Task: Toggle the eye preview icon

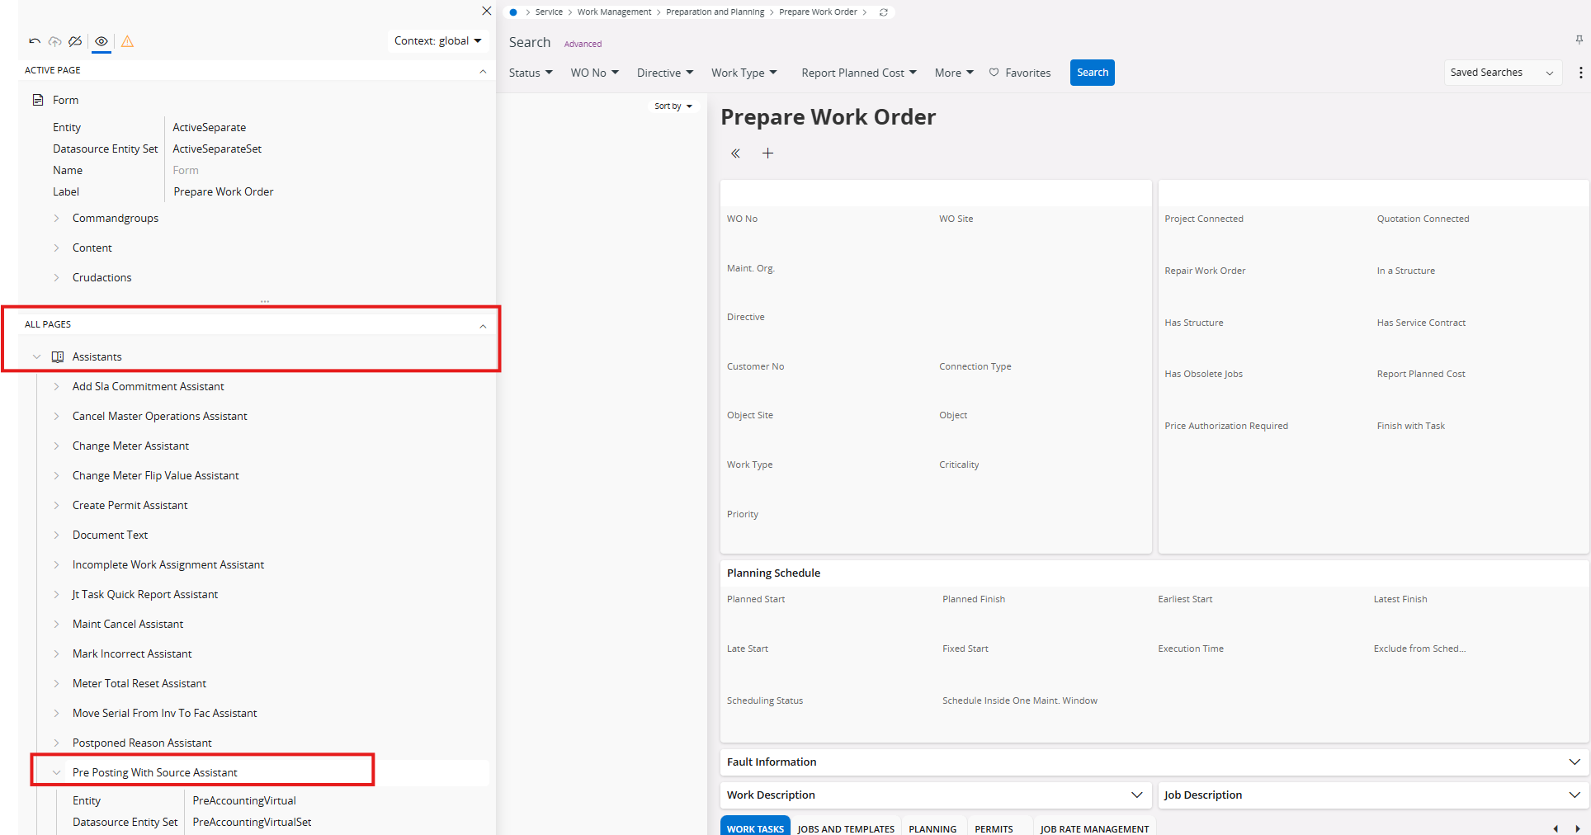Action: [x=102, y=41]
